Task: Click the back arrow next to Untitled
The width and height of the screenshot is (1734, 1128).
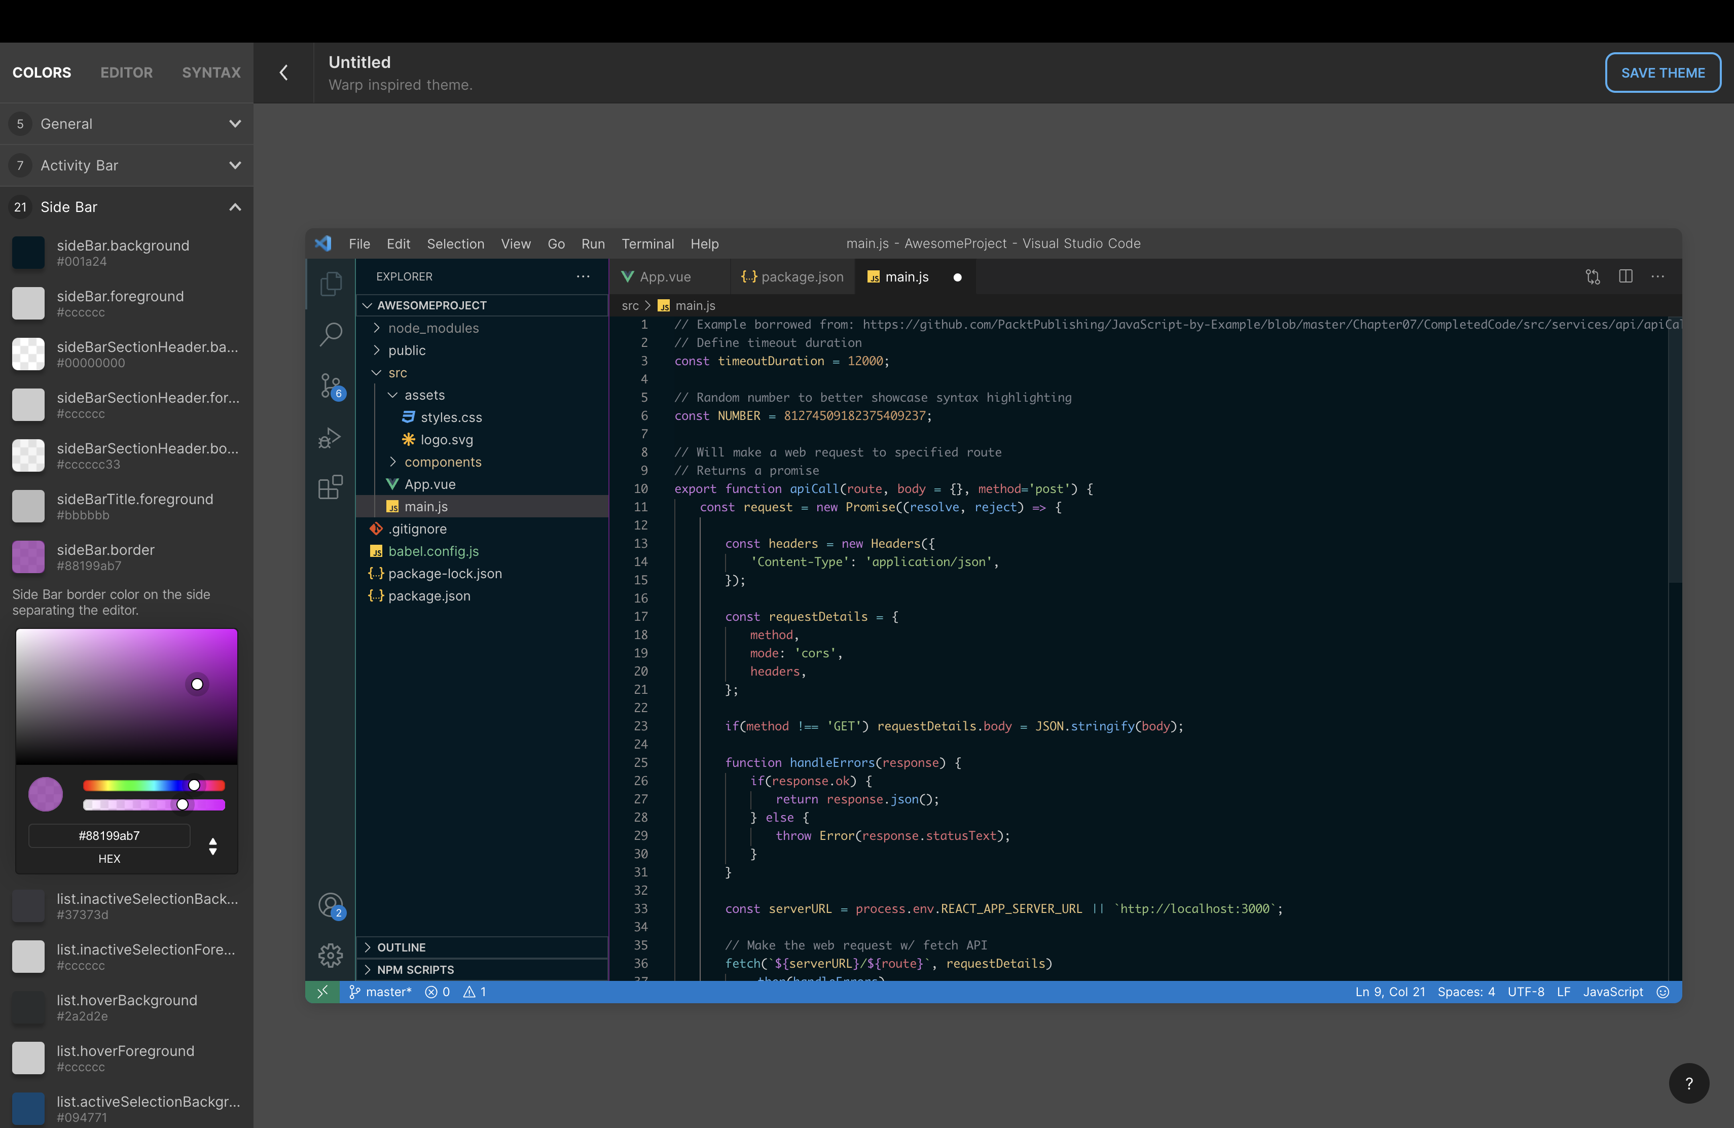Action: 283,72
